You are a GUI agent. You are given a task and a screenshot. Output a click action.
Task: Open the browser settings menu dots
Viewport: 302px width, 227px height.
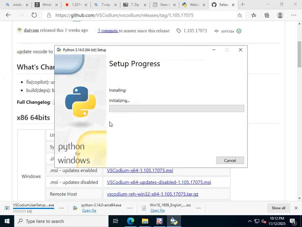coord(293,15)
